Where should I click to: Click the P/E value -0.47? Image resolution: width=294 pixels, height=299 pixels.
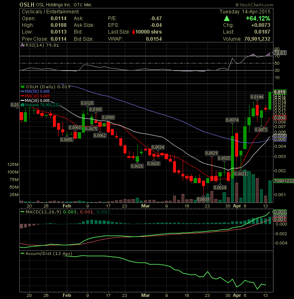156,18
